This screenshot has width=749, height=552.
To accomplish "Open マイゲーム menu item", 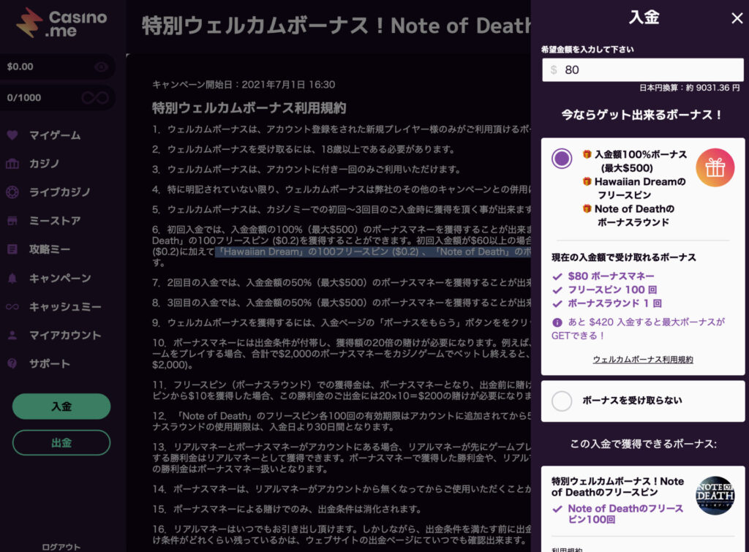I will [55, 135].
